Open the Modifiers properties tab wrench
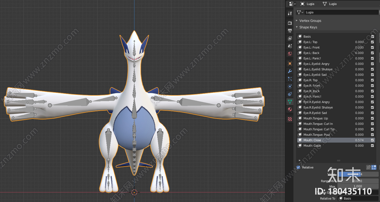The height and width of the screenshot is (202, 380). [290, 71]
